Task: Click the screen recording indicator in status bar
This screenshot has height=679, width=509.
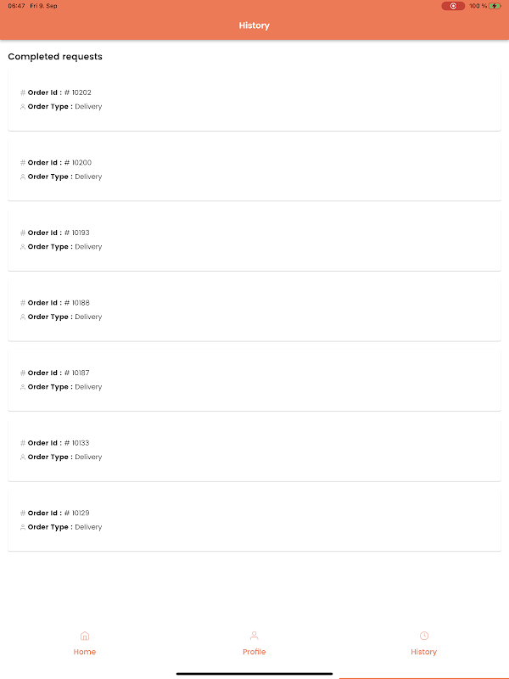Action: 453,6
